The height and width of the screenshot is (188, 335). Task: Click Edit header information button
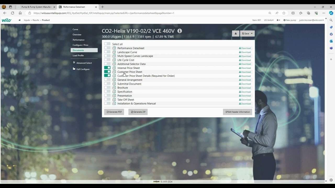point(238,112)
